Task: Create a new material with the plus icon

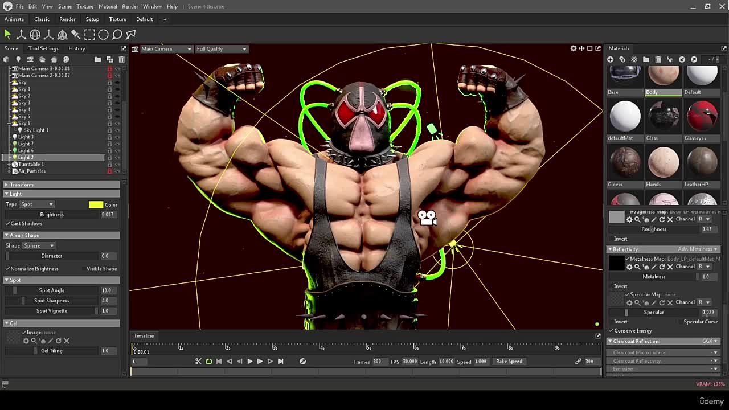Action: coord(610,59)
